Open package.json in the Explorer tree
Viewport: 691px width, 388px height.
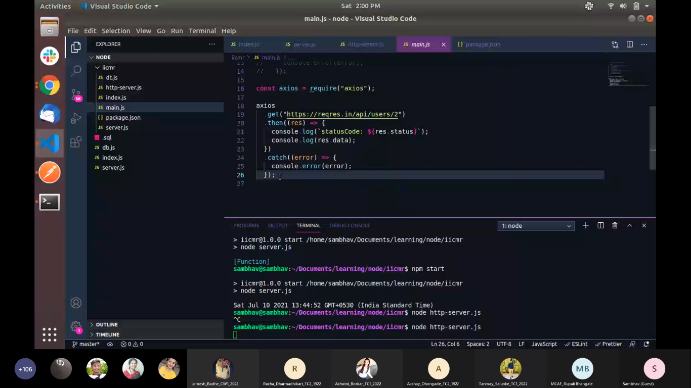pos(123,117)
